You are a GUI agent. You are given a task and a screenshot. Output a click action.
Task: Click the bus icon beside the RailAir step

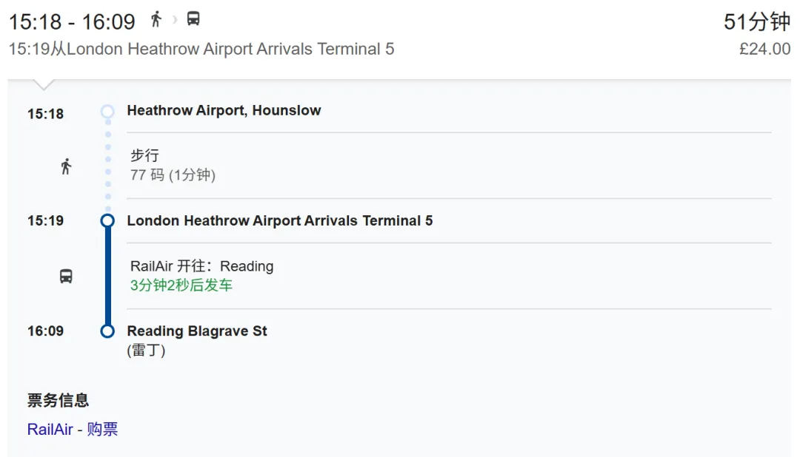(66, 277)
